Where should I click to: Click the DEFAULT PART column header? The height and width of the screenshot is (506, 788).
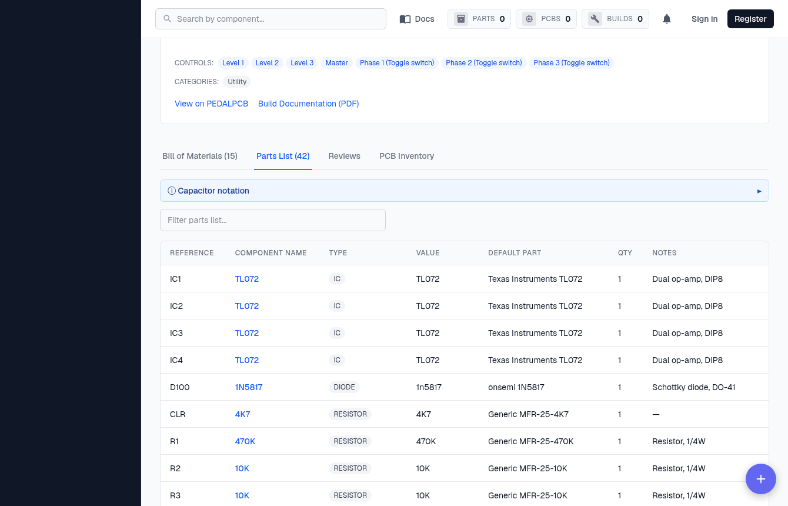[x=515, y=253]
